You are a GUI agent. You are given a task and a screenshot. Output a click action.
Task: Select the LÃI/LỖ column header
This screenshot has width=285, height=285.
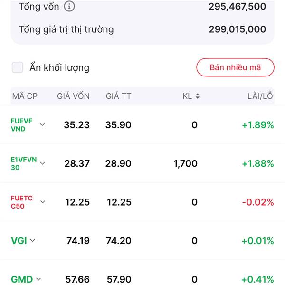(260, 95)
